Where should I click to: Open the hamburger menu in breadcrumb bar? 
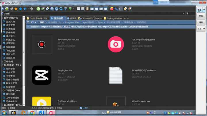[28, 22]
